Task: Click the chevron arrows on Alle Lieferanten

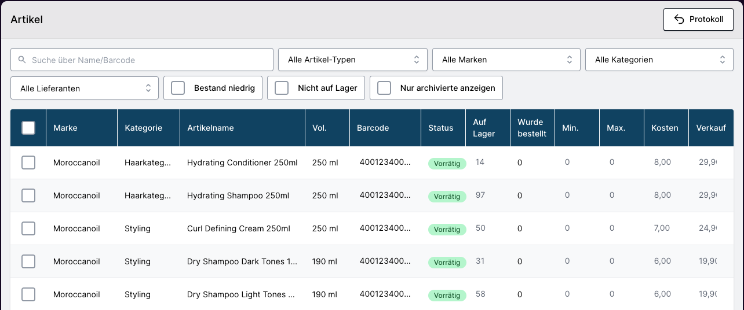Action: point(148,88)
